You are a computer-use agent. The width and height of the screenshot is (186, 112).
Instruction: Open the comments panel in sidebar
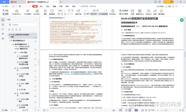[x=3, y=29]
